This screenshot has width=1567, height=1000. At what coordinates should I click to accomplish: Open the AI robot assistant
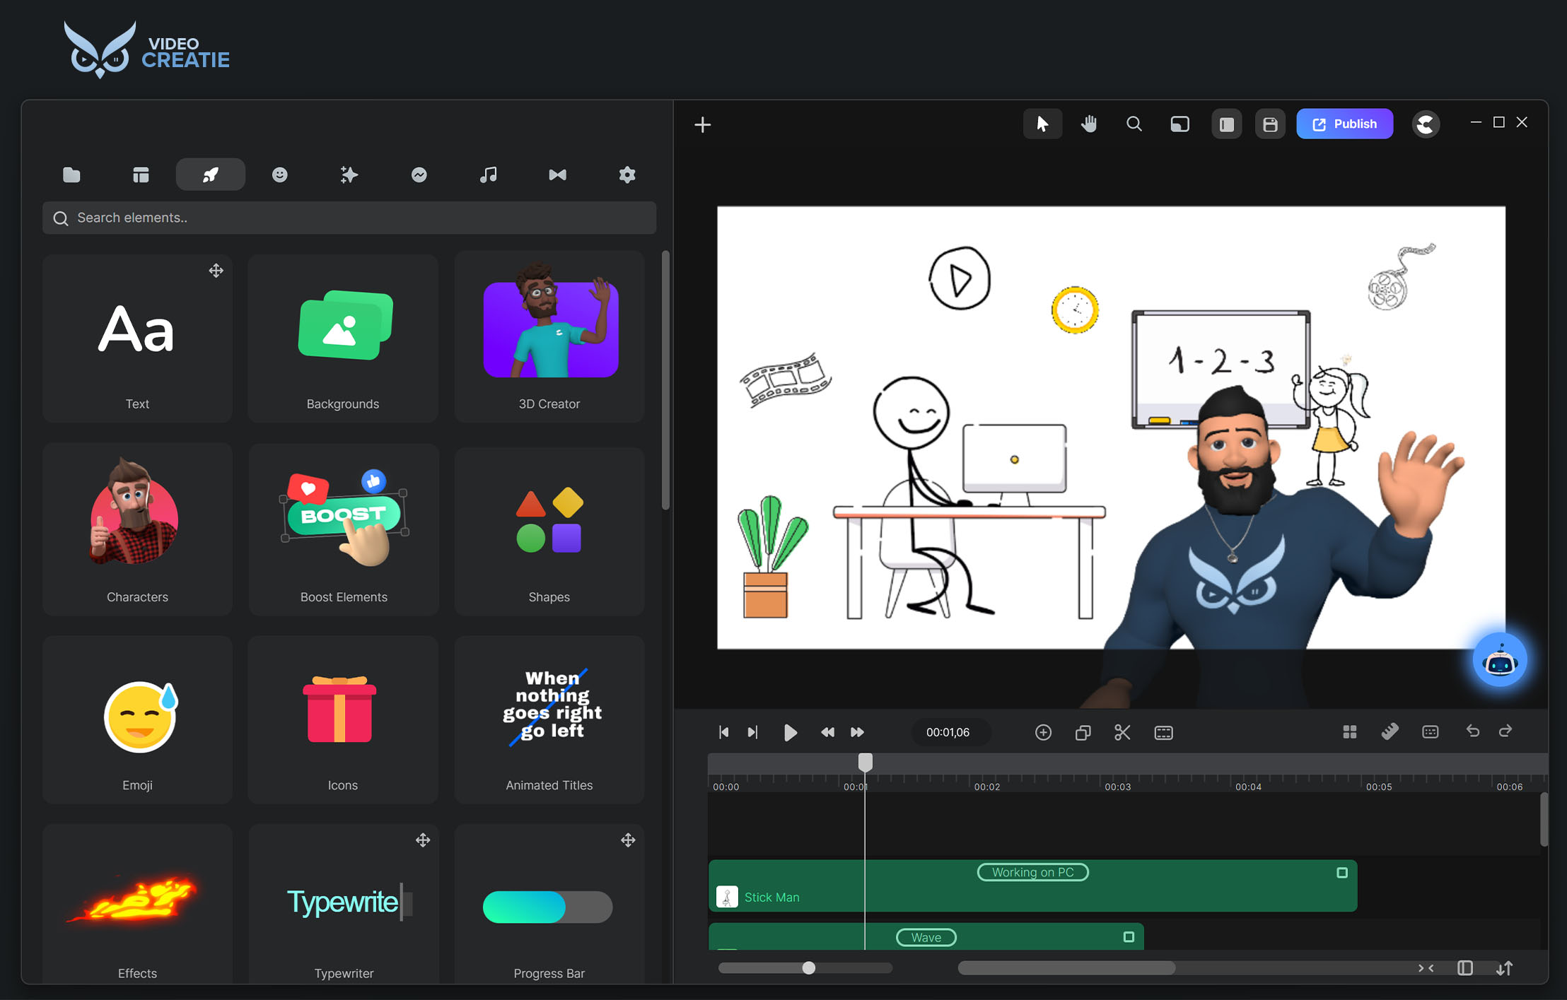(x=1499, y=660)
